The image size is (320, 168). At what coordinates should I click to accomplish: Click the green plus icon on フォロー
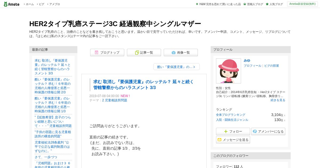(226, 131)
